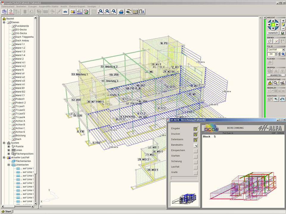Open the Bearbeiten menu
This screenshot has height=214, width=286.
pyautogui.click(x=21, y=6)
